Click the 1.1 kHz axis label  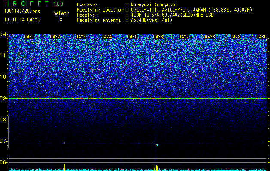[4, 56]
